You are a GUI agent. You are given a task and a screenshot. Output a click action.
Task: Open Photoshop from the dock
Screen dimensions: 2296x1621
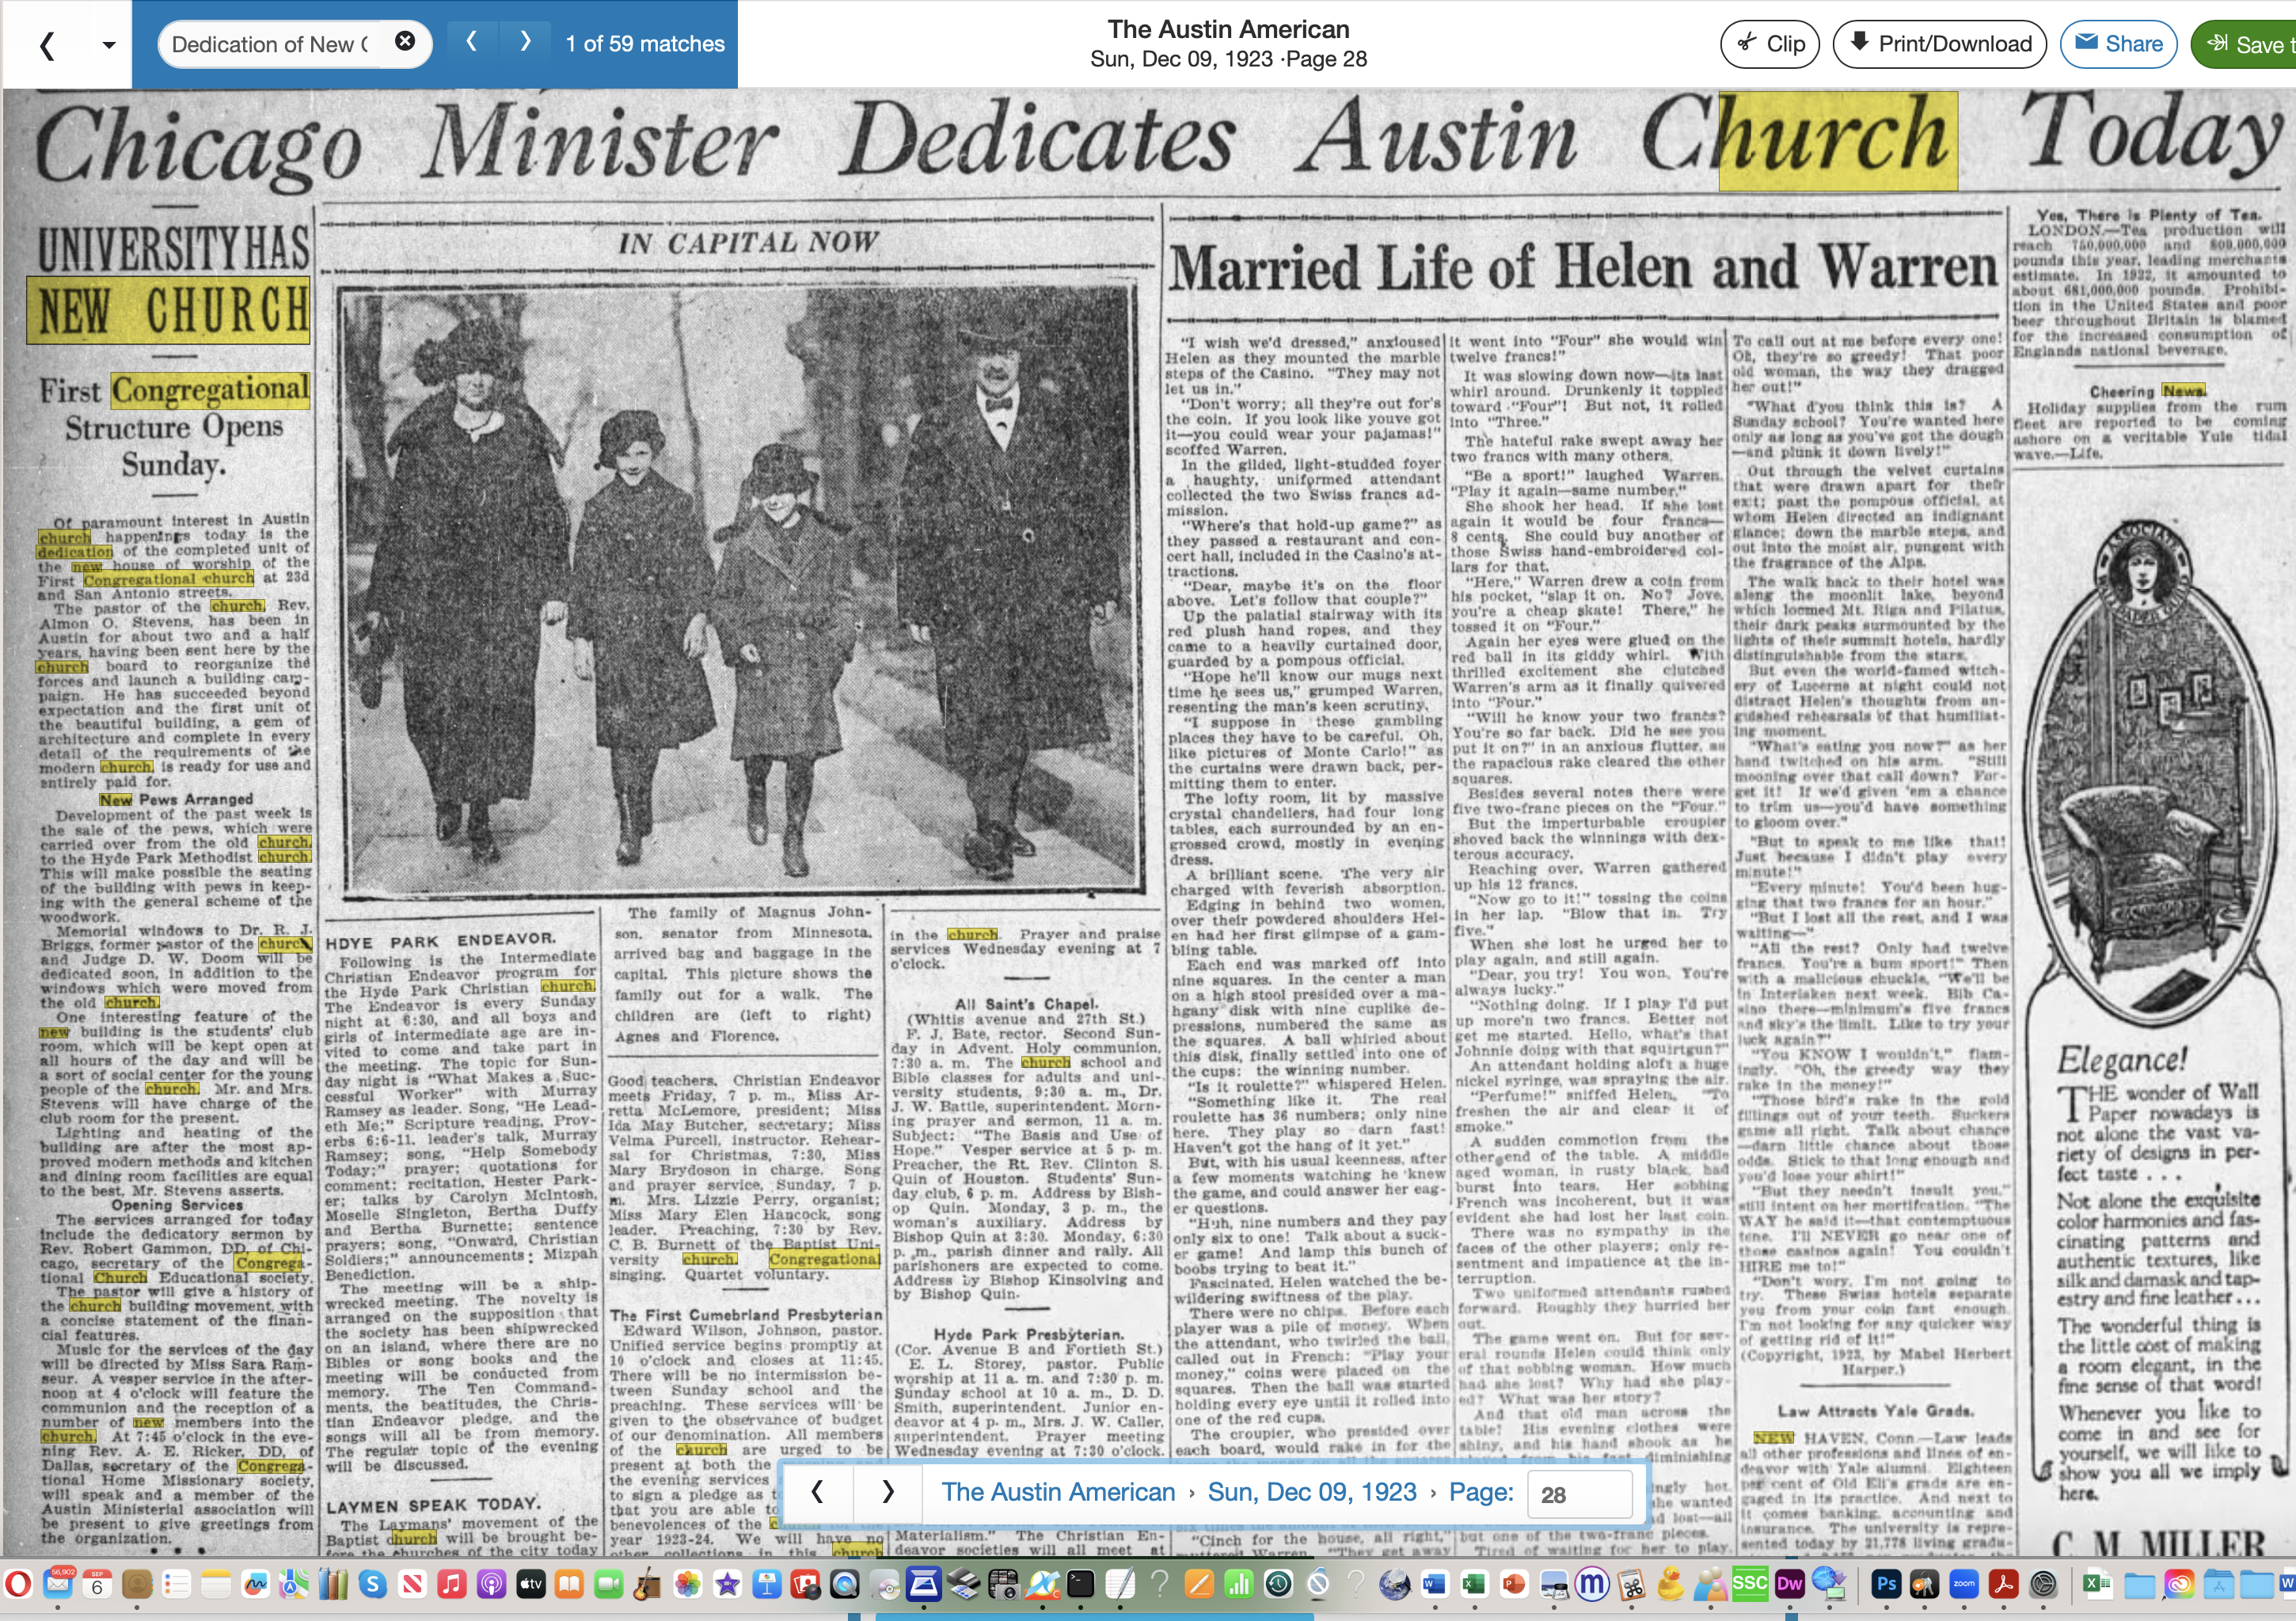pyautogui.click(x=1886, y=1584)
